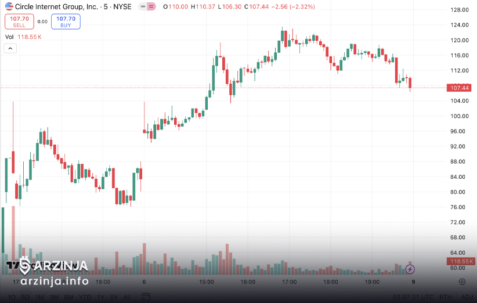Click the Vol 118.55K indicator label
This screenshot has height=303, width=477.
[23, 37]
